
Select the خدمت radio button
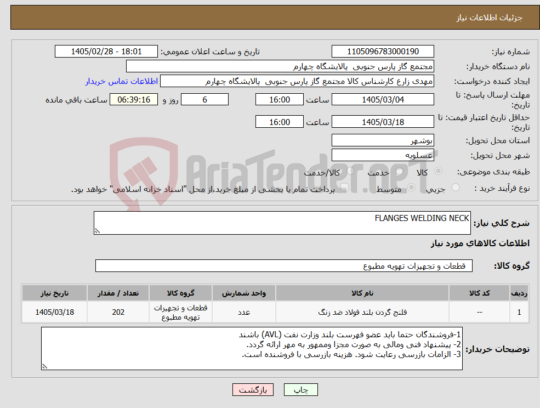pos(400,171)
